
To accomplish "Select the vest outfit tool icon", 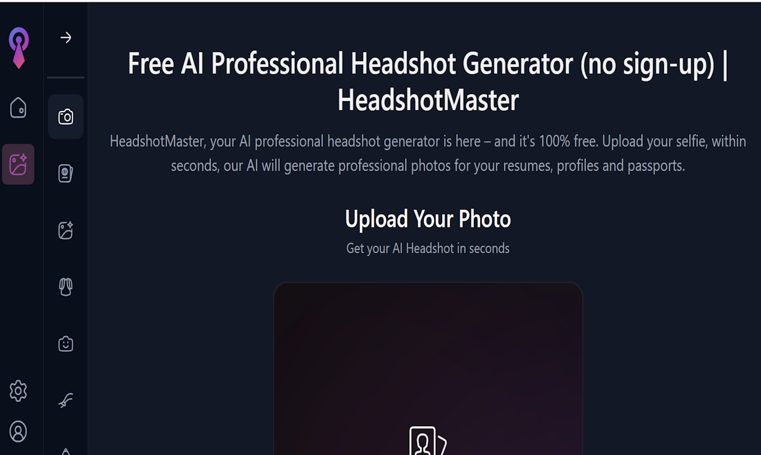I will pos(66,287).
